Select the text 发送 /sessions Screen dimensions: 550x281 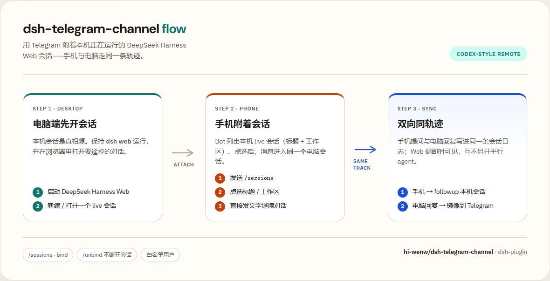click(x=252, y=178)
